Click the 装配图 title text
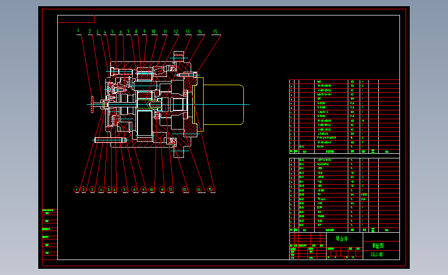 [378, 246]
